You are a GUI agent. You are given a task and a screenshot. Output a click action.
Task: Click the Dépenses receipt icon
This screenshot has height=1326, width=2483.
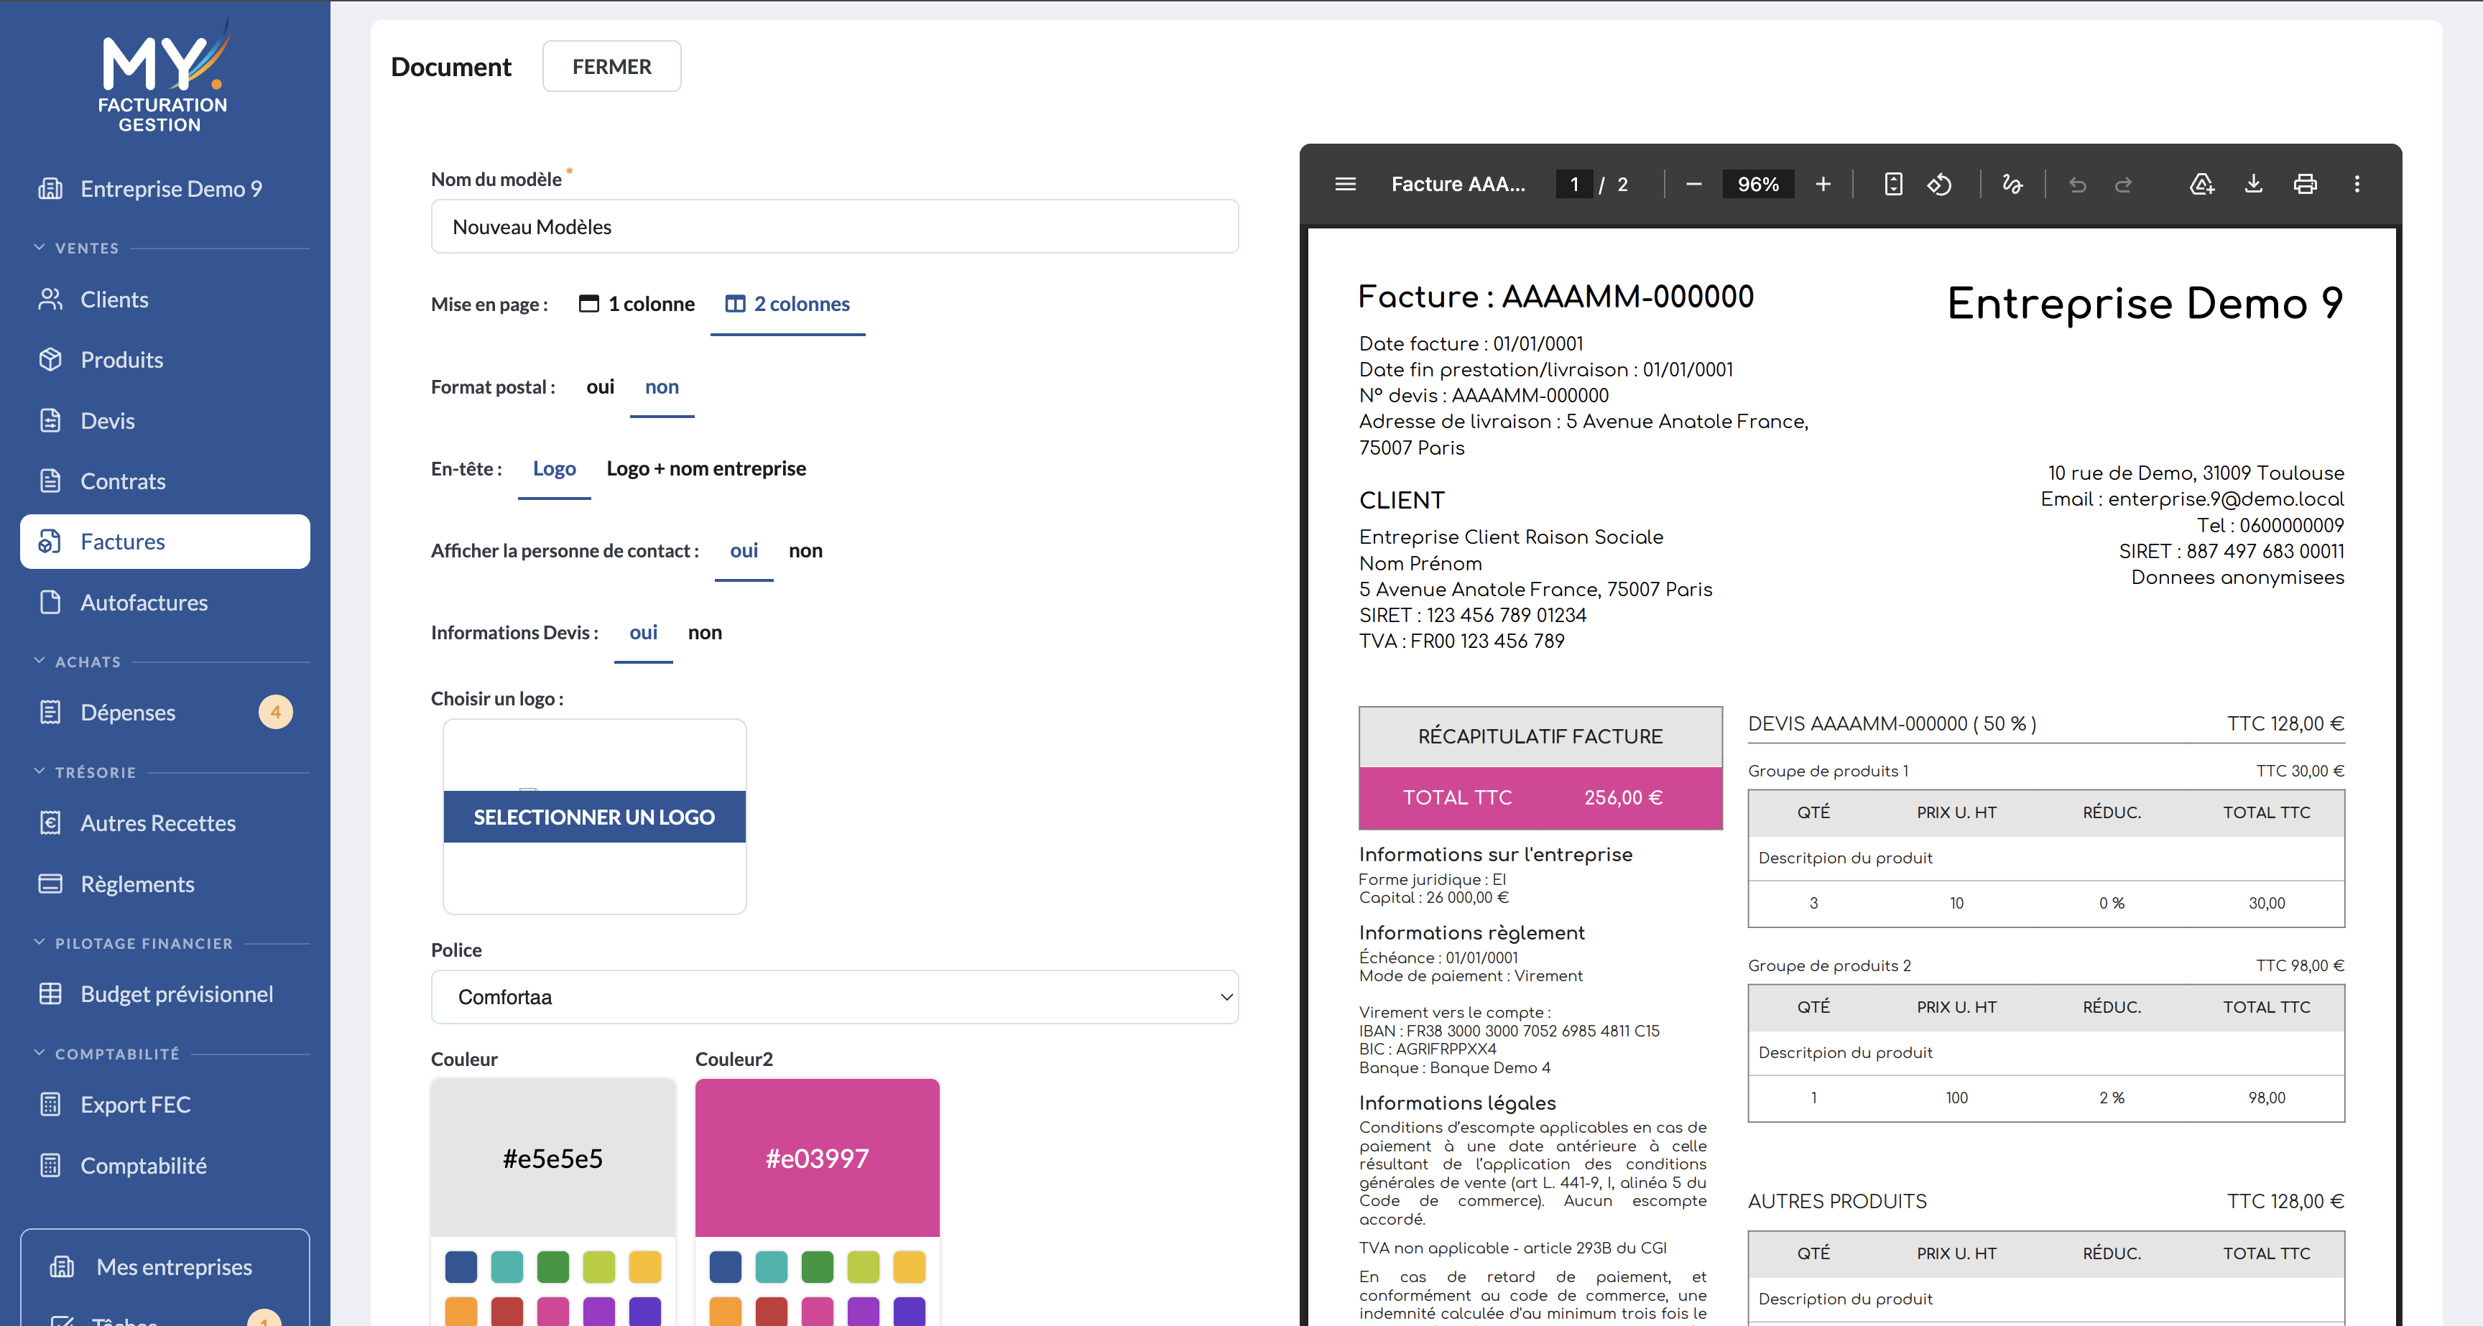click(50, 712)
